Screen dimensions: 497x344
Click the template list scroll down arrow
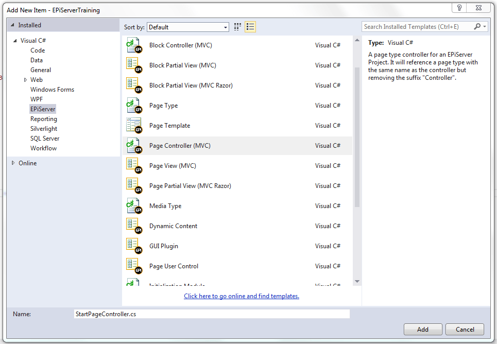click(x=357, y=282)
